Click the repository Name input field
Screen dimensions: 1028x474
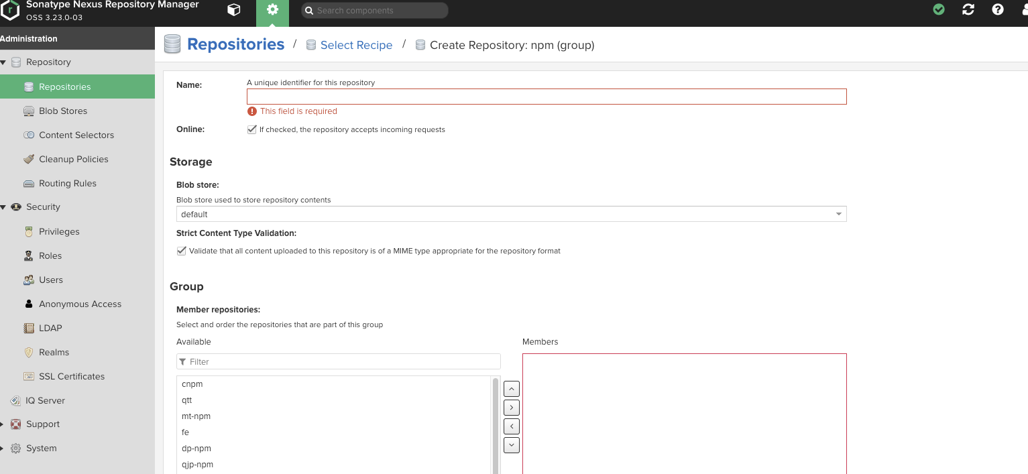(547, 97)
